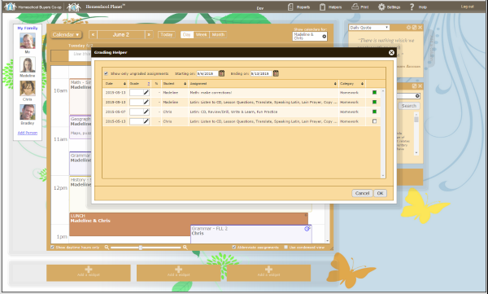Go to previous day arrow in calendar
Viewport: 488px width, 294px height.
(93, 34)
